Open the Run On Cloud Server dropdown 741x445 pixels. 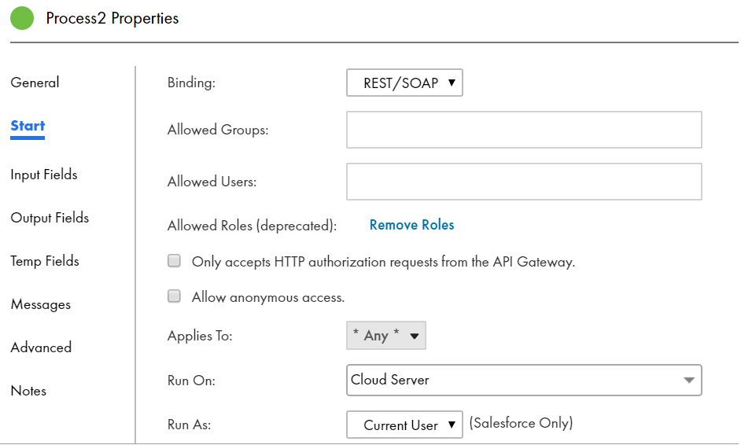pos(524,380)
